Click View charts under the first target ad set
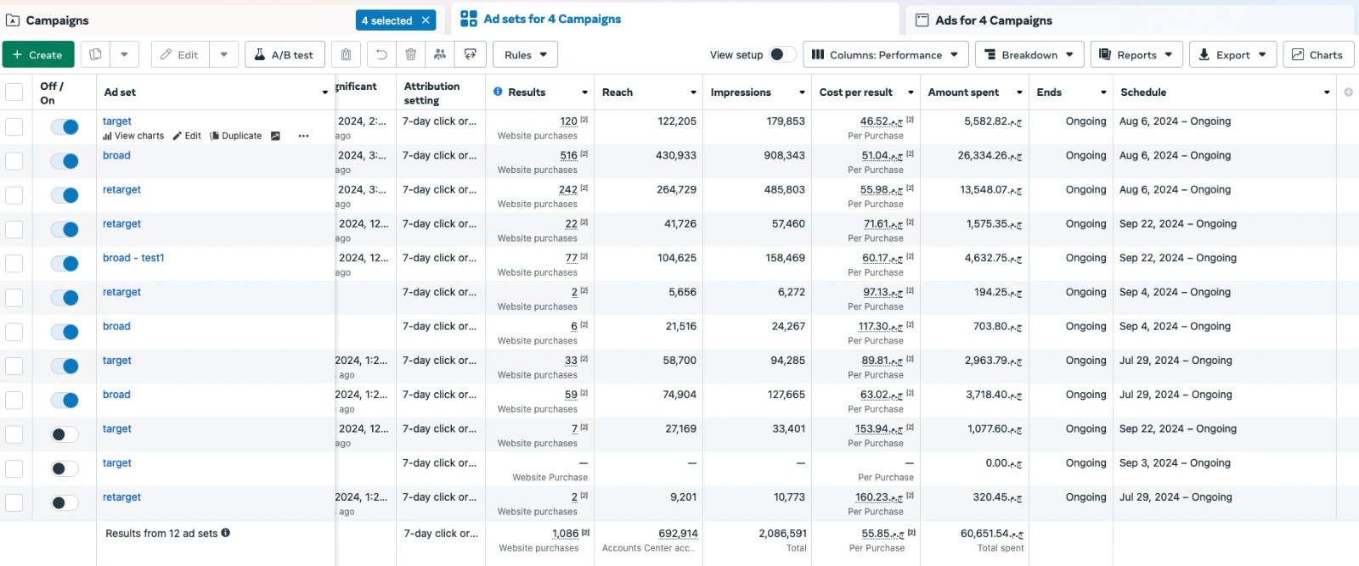Screen dimensions: 1359x566 [x=134, y=136]
